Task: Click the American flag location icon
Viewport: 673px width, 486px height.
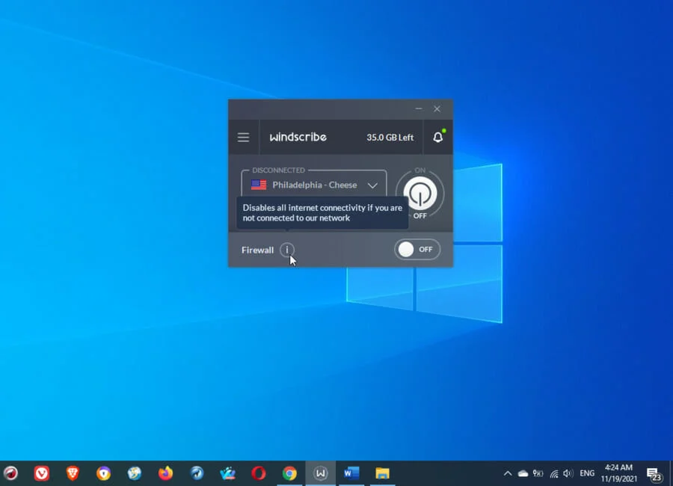Action: (259, 185)
